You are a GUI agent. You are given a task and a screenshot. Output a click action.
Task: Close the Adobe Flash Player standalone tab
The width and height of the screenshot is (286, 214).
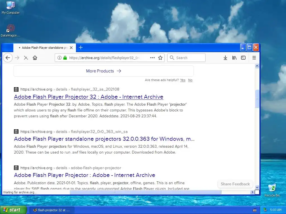[x=71, y=48]
